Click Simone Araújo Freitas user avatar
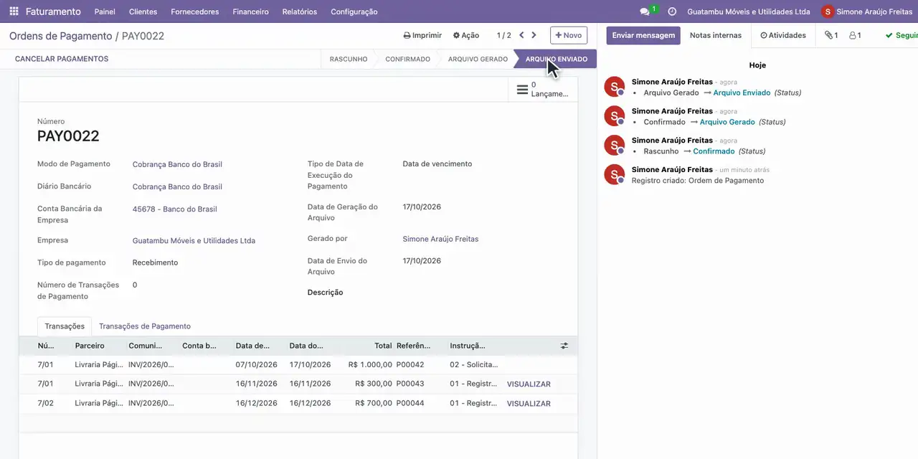Screen dimensions: 918x459 pos(828,11)
